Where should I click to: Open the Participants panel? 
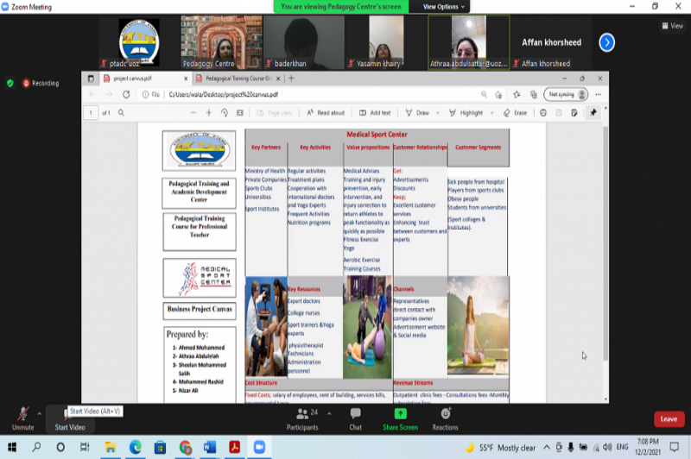(x=302, y=417)
